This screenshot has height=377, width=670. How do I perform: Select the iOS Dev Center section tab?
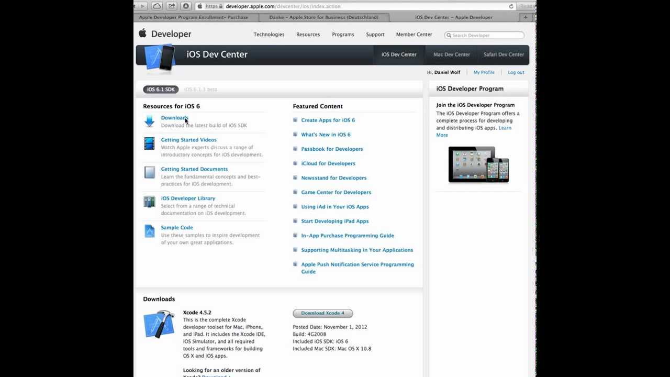(x=399, y=54)
